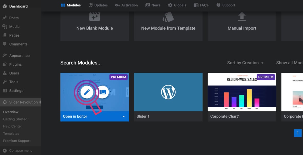Open the FAQ's tab
The image size is (303, 155).
[201, 5]
